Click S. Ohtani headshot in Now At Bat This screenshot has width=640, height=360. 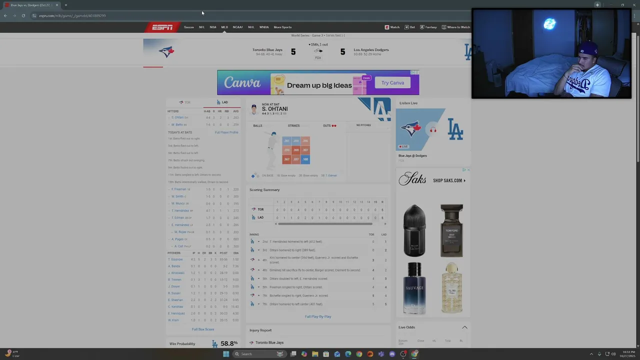coord(254,109)
